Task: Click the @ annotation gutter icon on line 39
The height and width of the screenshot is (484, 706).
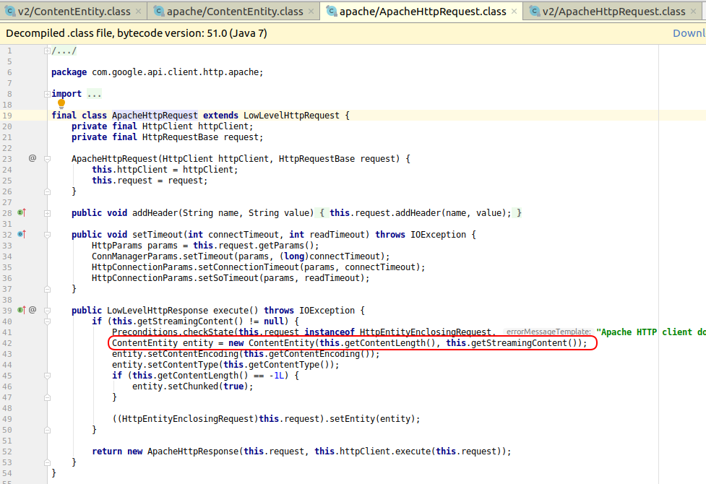Action: pyautogui.click(x=33, y=310)
